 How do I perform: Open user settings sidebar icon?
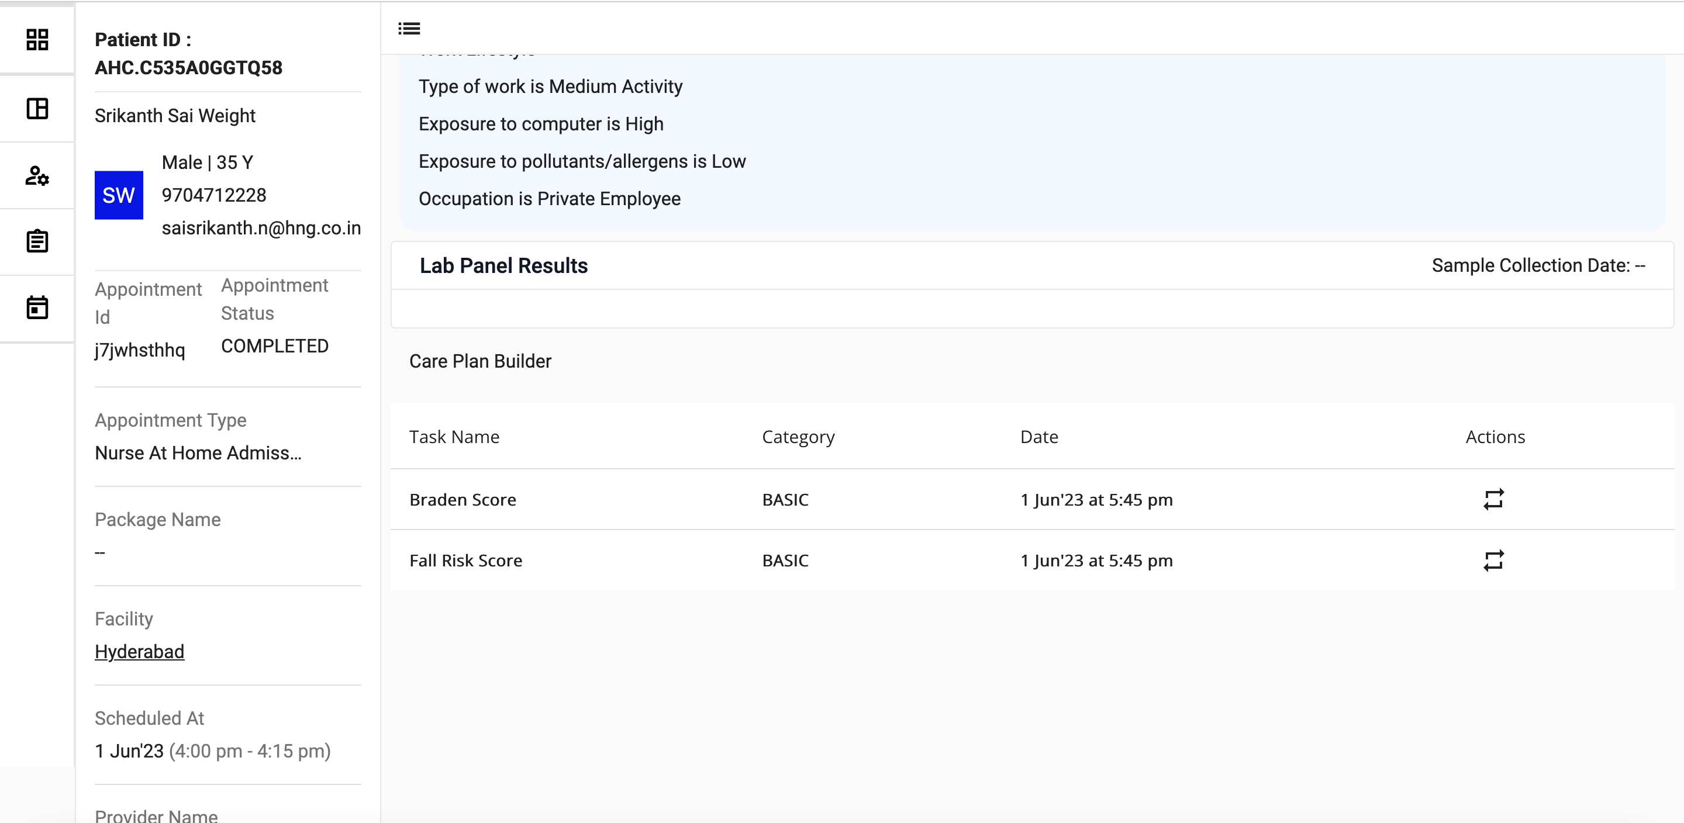[x=37, y=175]
